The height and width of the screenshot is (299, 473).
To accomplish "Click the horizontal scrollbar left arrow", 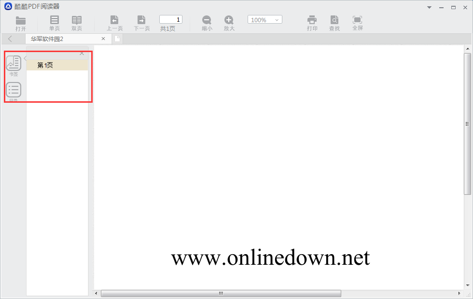I will point(96,293).
